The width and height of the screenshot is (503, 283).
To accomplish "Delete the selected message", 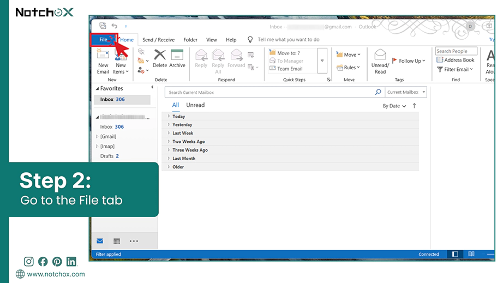I will click(160, 59).
